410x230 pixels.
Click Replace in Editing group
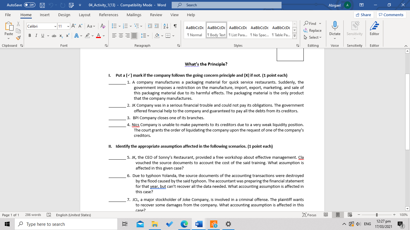click(x=312, y=31)
